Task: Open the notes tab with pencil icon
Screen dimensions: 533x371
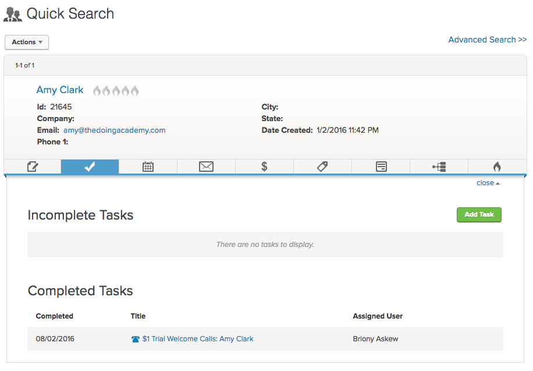Action: [33, 167]
